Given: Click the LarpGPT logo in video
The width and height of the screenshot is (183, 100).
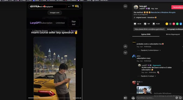Looking at the screenshot, I should point(35,23).
